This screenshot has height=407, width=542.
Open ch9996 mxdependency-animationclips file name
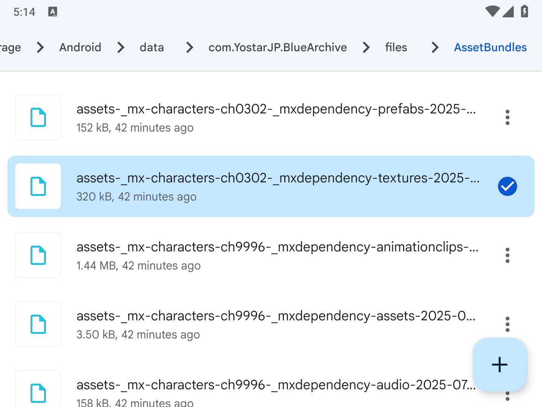278,247
